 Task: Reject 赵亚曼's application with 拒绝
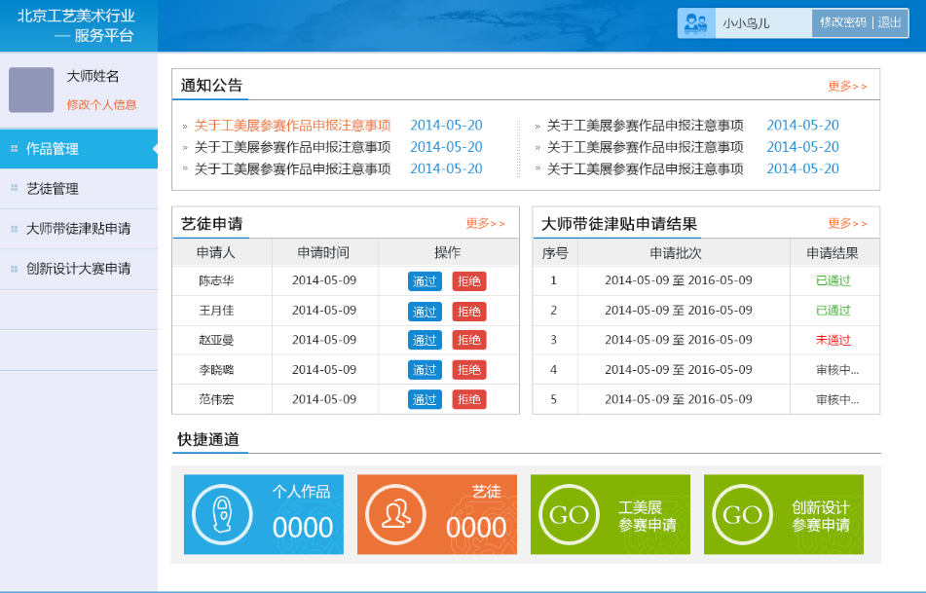(469, 341)
